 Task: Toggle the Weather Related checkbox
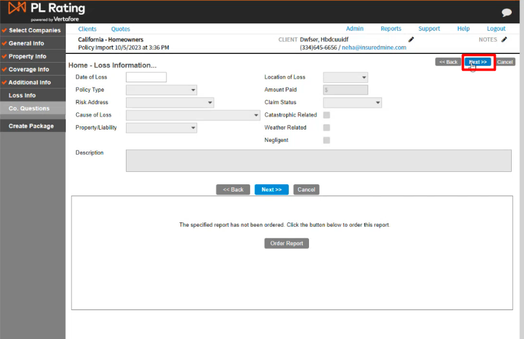326,128
